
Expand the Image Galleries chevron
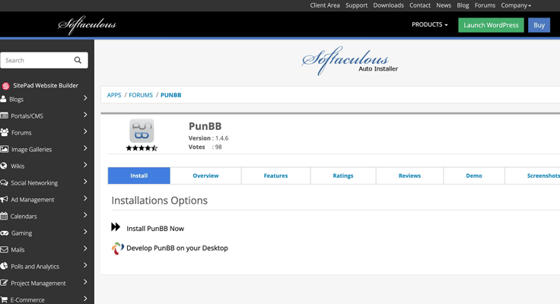(x=85, y=148)
